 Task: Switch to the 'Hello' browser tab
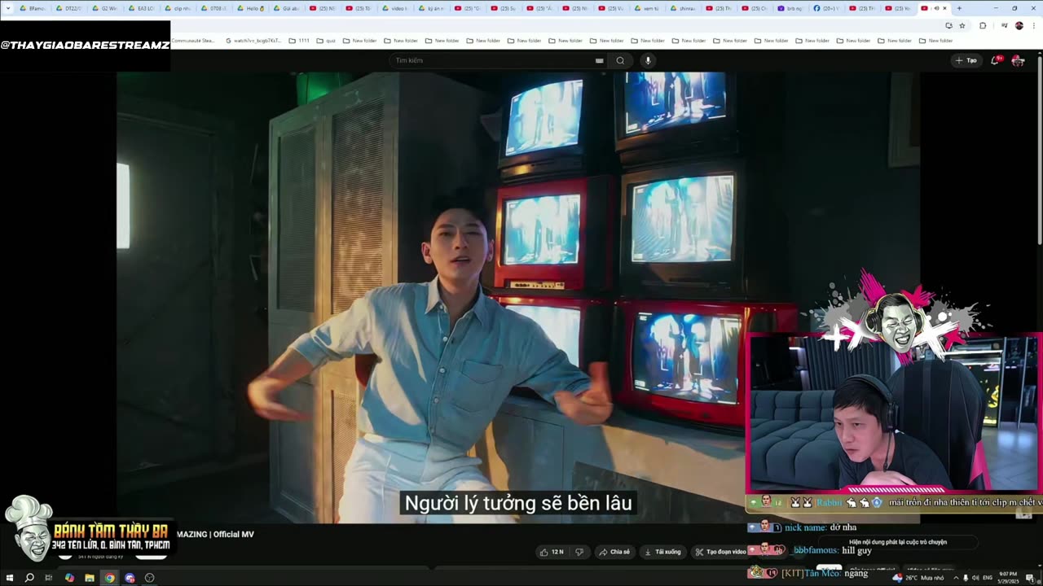coord(251,8)
